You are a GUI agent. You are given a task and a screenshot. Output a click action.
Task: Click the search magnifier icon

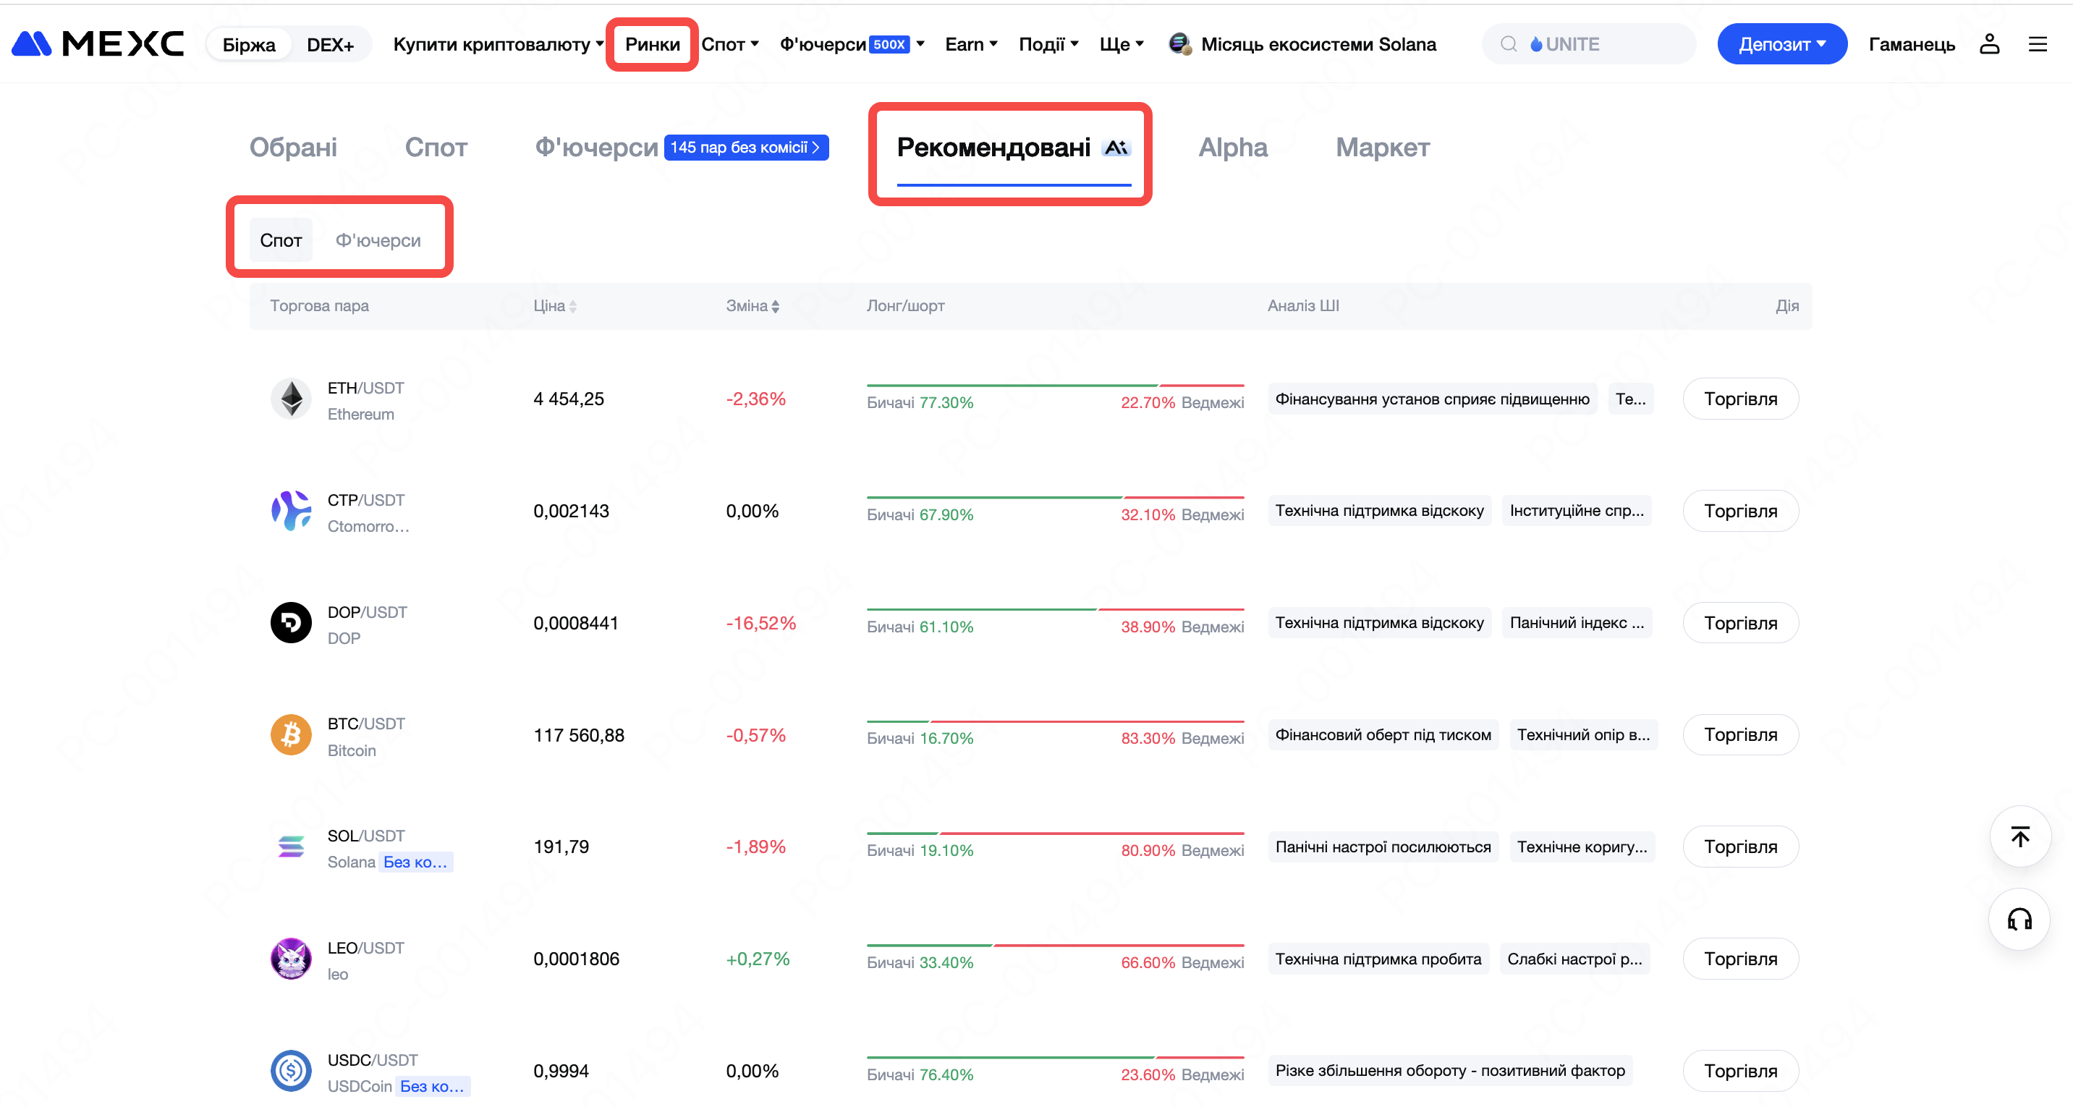[1509, 44]
